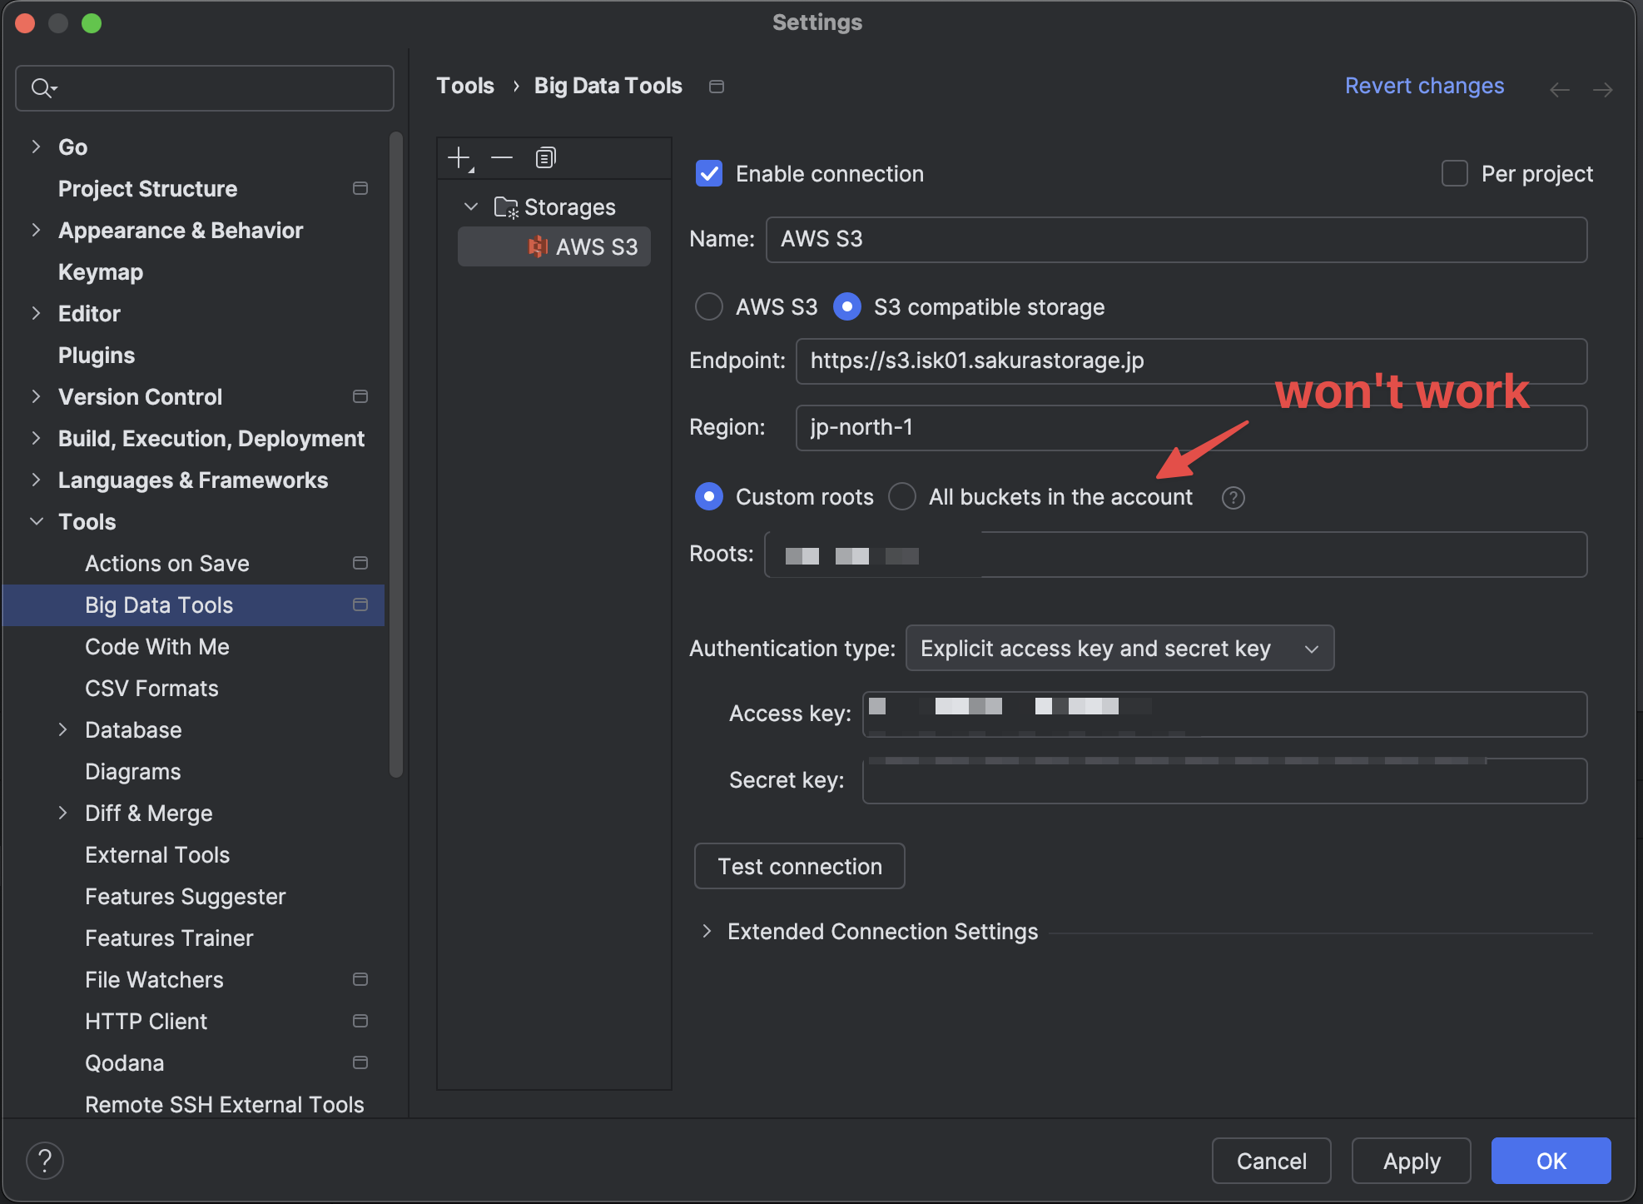The image size is (1643, 1204).
Task: Expand the Database subcategory
Action: 62,729
